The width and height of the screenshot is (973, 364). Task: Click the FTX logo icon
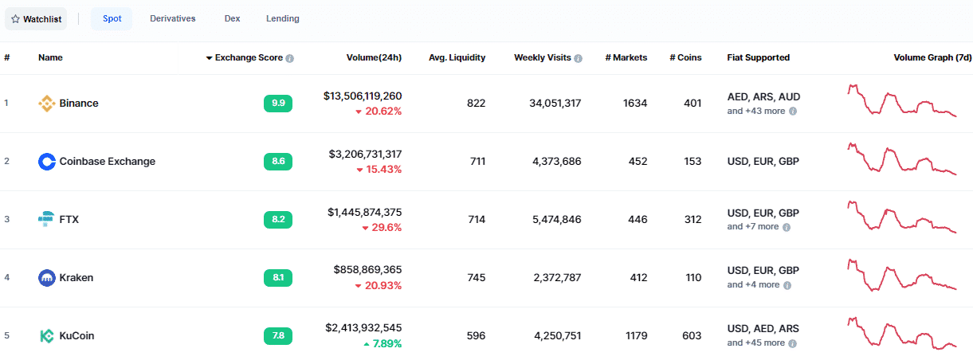pyautogui.click(x=47, y=220)
